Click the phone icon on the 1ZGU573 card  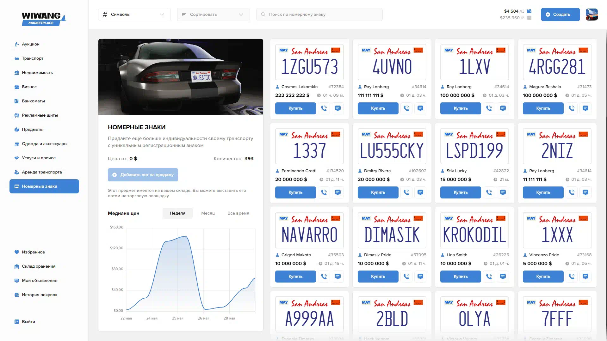[324, 108]
